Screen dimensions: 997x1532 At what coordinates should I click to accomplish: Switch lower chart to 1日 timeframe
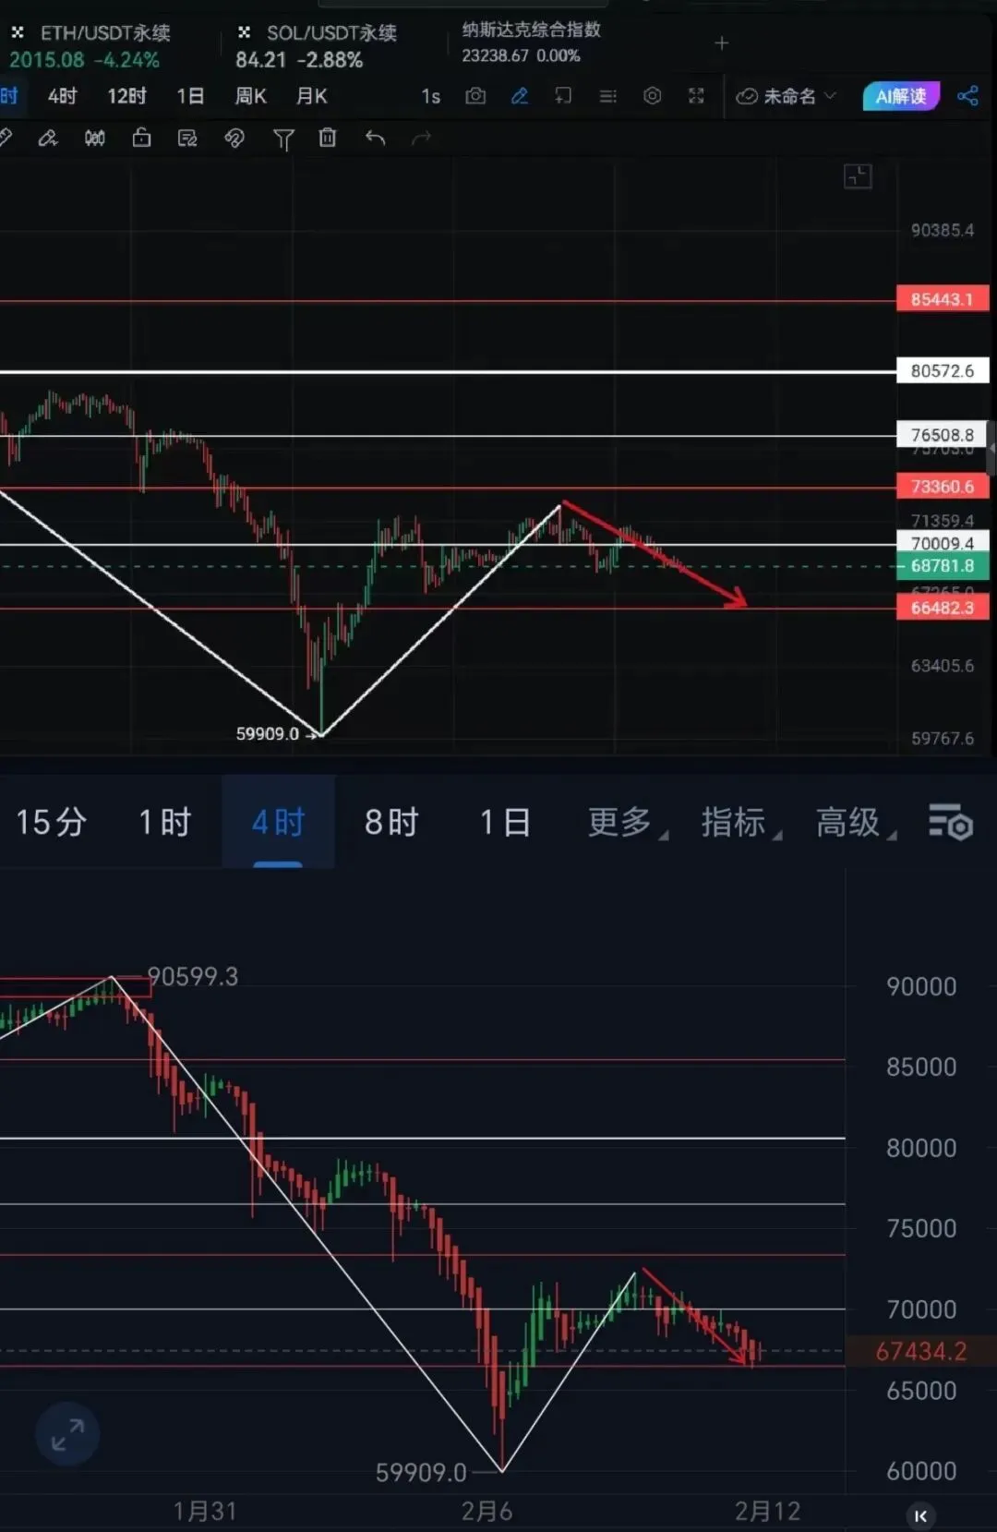pyautogui.click(x=505, y=822)
